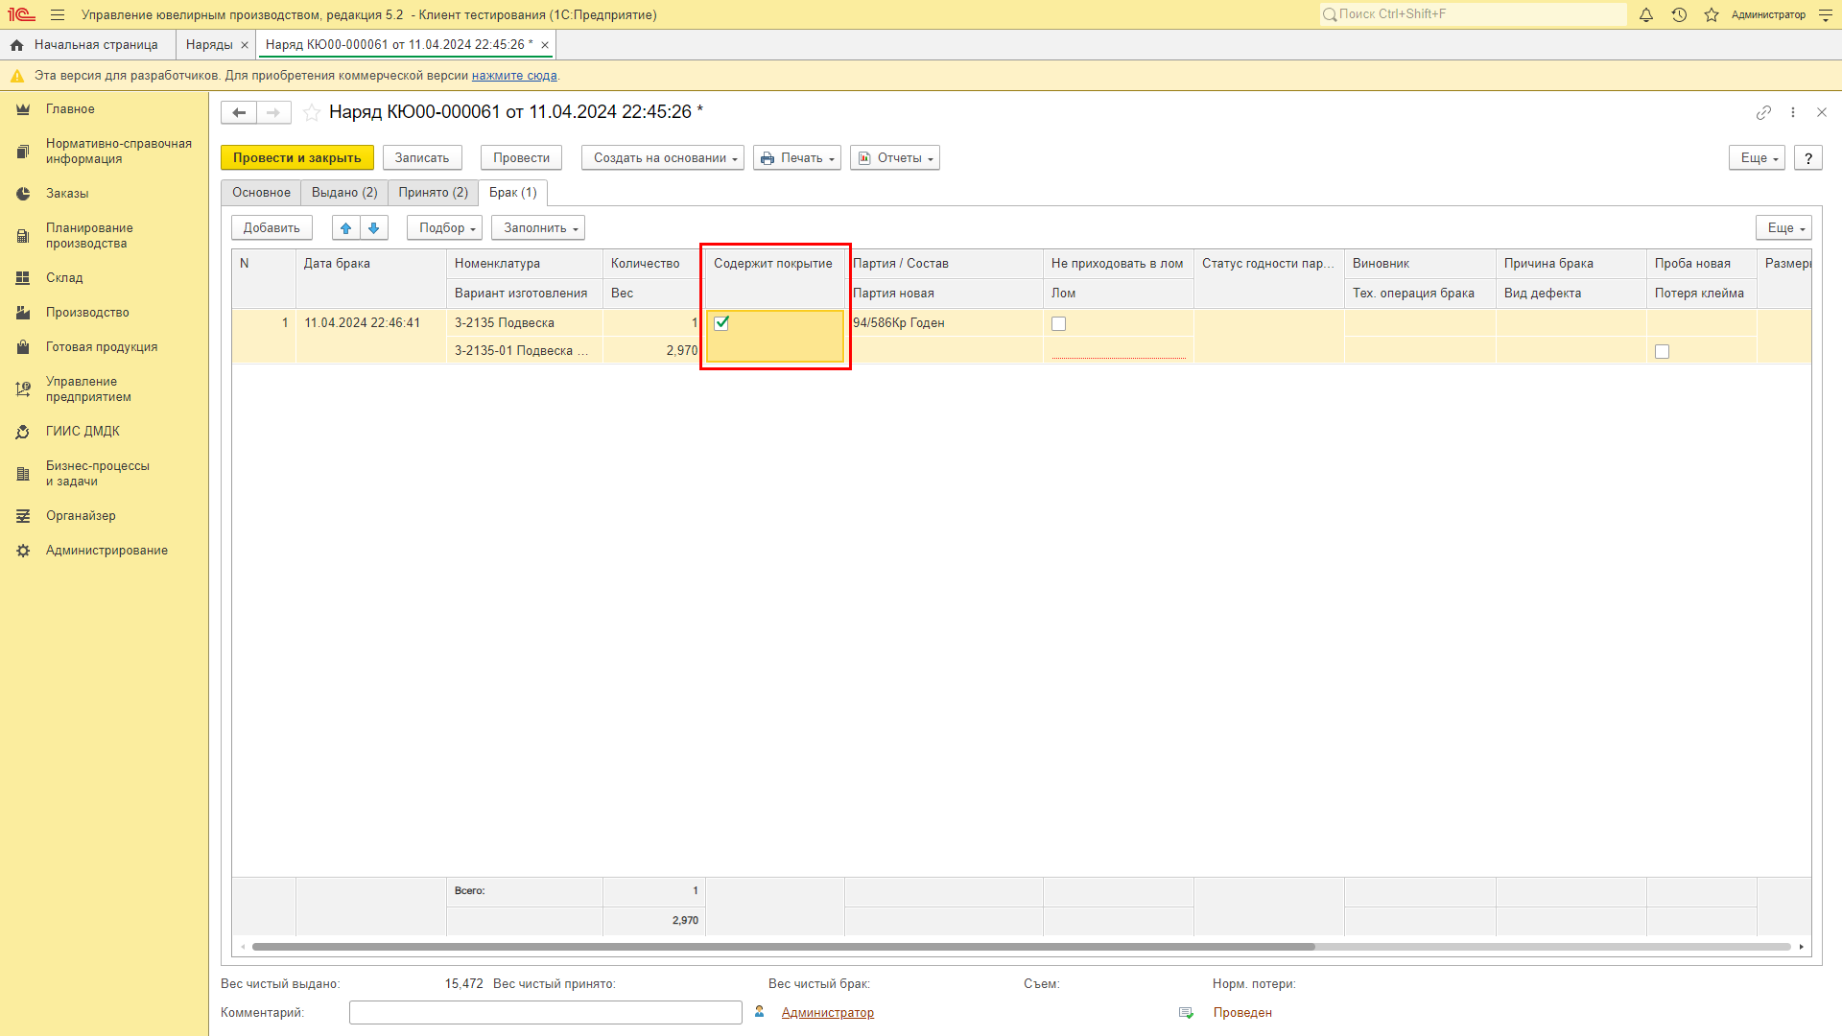Click the horizontal table scrollbar

pos(783,947)
